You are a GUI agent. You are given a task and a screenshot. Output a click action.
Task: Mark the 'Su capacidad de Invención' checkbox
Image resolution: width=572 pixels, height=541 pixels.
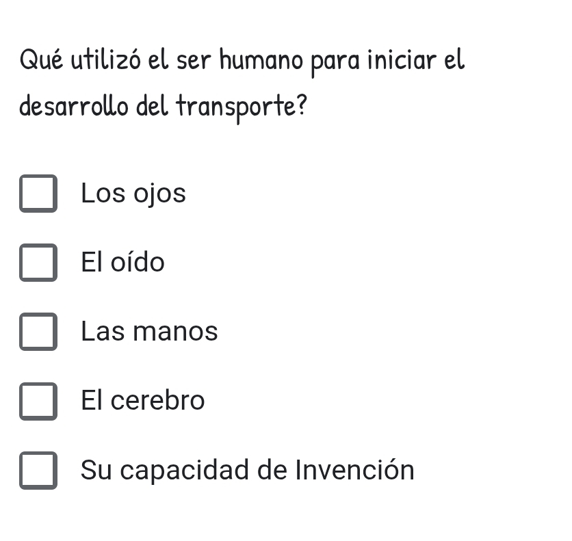tap(38, 471)
